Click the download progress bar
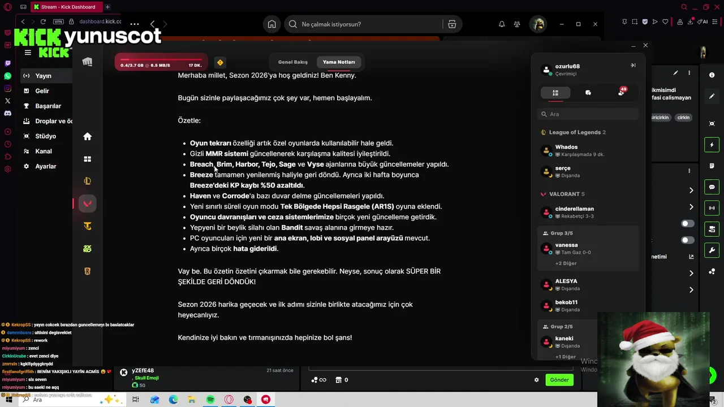 [161, 62]
